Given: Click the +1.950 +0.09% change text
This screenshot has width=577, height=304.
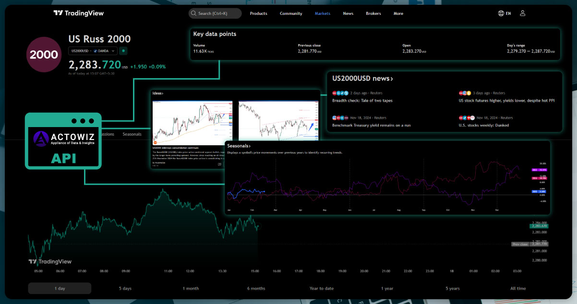Looking at the screenshot, I should point(148,67).
